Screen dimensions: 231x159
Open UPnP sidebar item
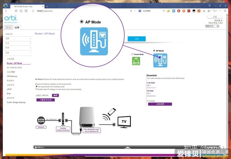[x=9, y=89]
